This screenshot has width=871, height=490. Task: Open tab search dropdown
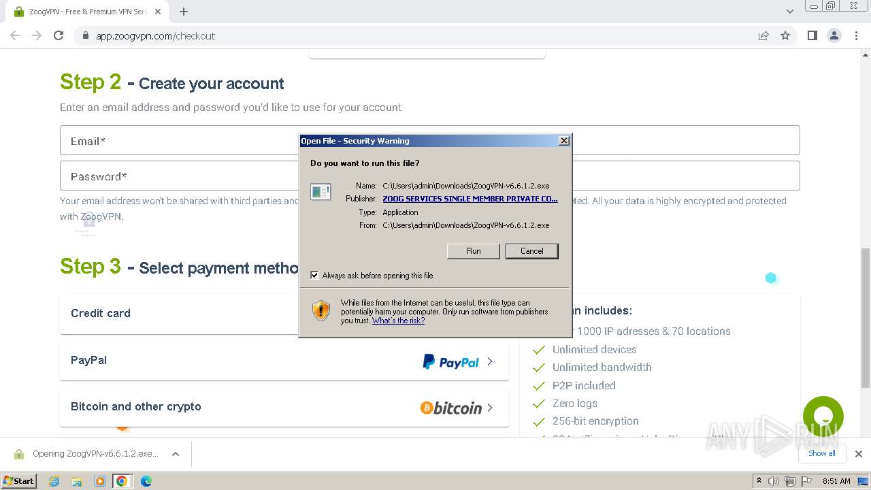[789, 12]
